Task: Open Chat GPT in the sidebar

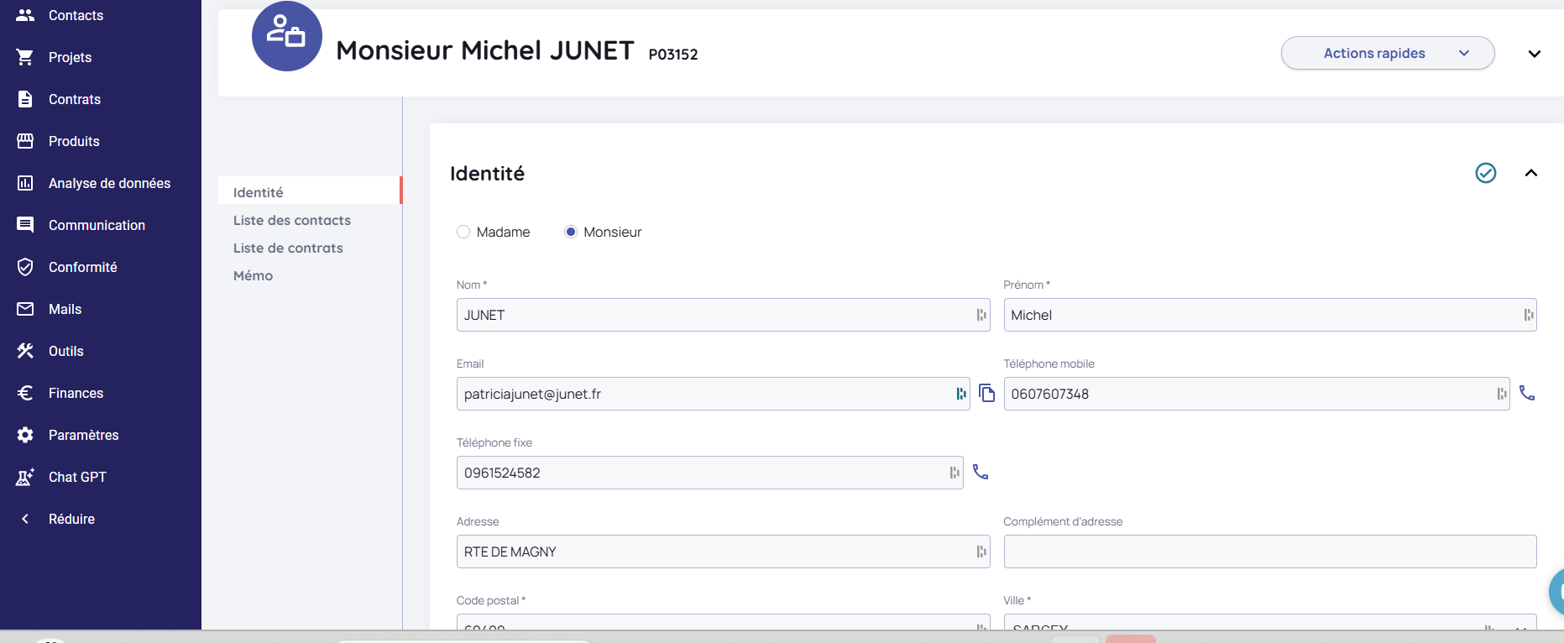Action: 76,477
